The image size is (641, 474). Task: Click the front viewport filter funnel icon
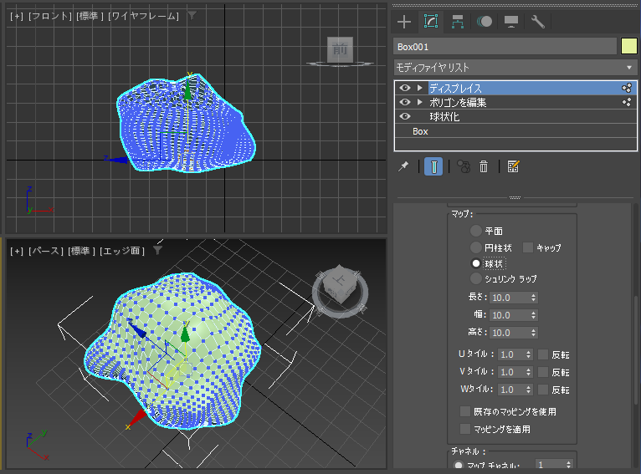tap(192, 16)
